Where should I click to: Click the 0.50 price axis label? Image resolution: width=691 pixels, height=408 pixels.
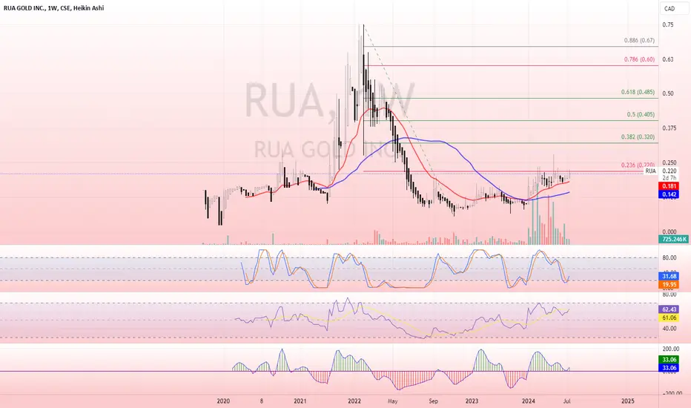[667, 93]
